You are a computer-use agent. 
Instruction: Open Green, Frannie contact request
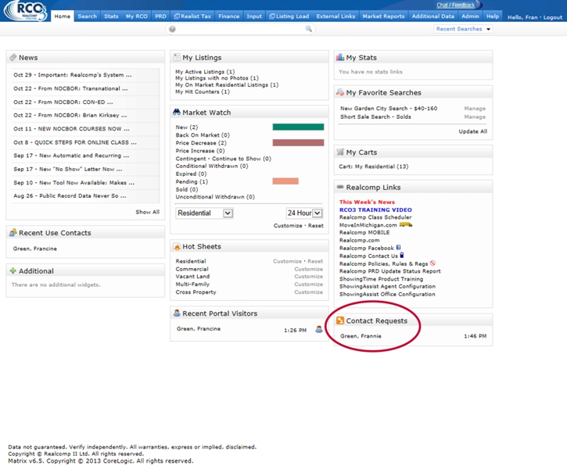[x=361, y=336]
